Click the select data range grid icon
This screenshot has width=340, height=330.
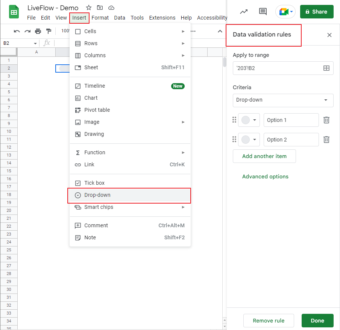[326, 68]
